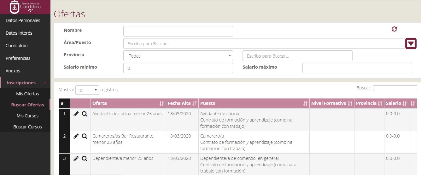Screen dimensions: 421x175
Task: Click the table Buscar search box
Action: 395,88
